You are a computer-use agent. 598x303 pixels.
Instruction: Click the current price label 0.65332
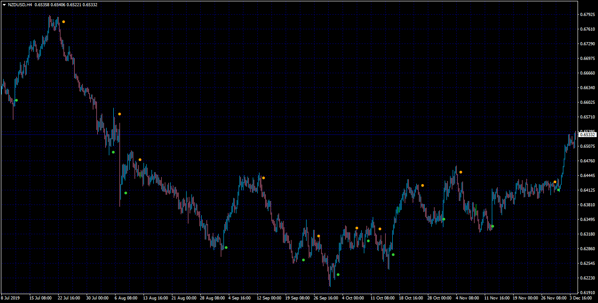pos(588,134)
